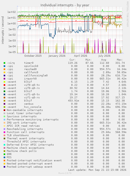Click the magenta Function call interrupts swatch
130x176 pixels.
click(x=4, y=132)
